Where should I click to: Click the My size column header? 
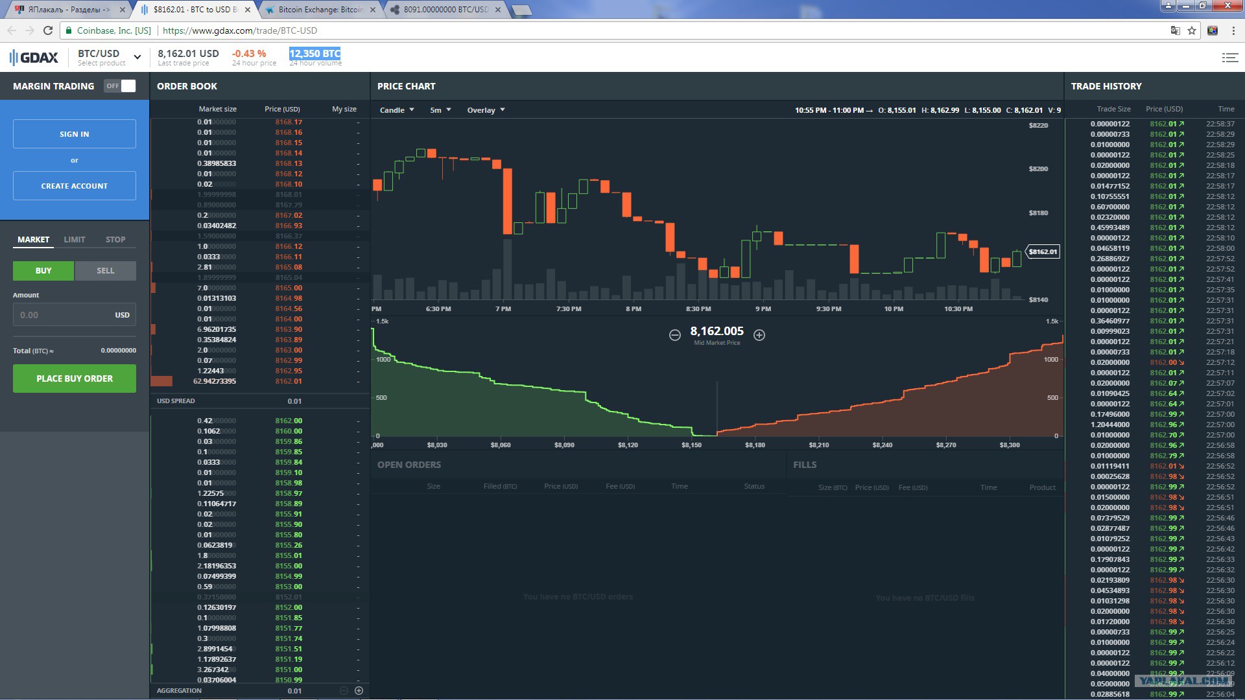click(x=344, y=109)
